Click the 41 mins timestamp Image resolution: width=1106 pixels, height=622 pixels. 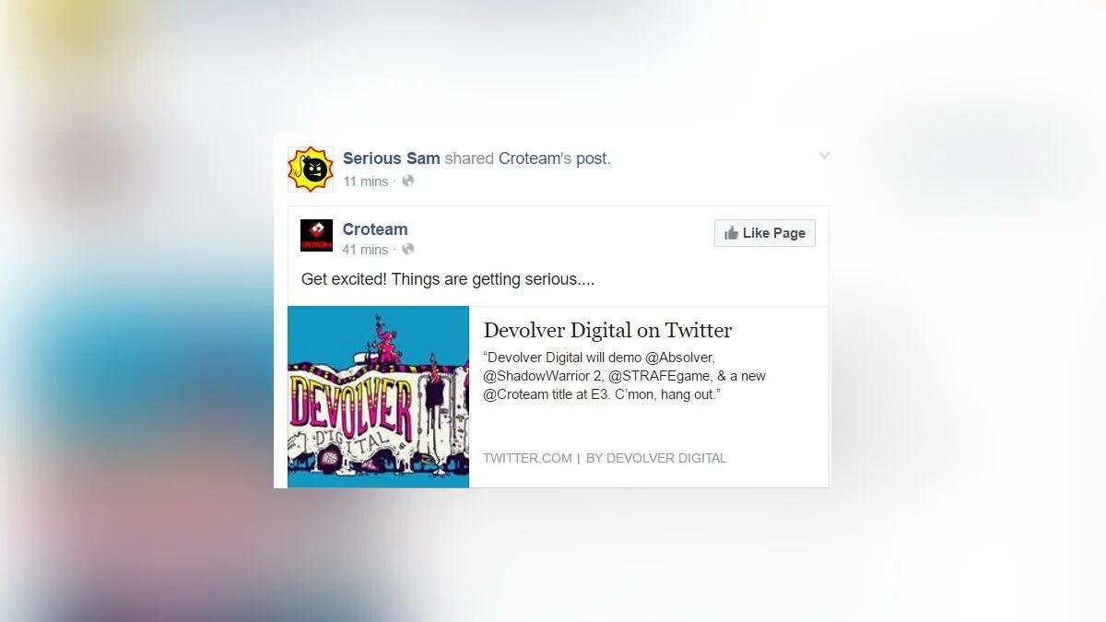[x=366, y=250]
